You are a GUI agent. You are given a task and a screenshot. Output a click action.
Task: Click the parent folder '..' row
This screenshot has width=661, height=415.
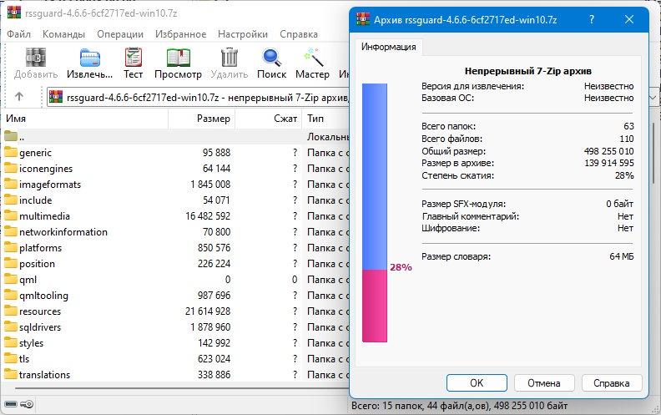[174, 137]
